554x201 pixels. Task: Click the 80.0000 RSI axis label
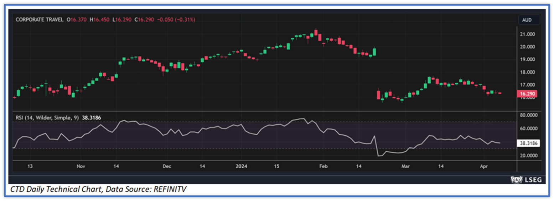coord(529,115)
